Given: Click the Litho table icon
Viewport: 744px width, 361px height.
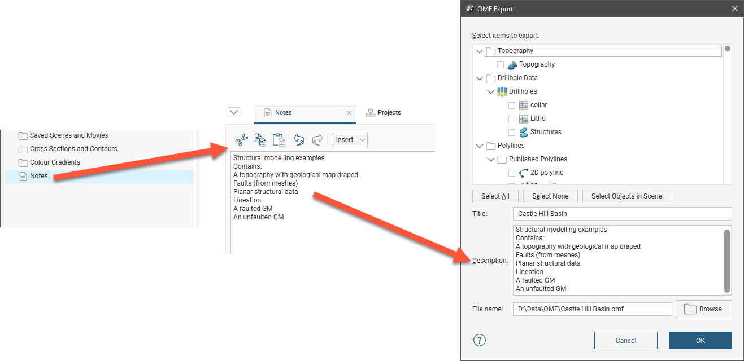Looking at the screenshot, I should pyautogui.click(x=524, y=119).
